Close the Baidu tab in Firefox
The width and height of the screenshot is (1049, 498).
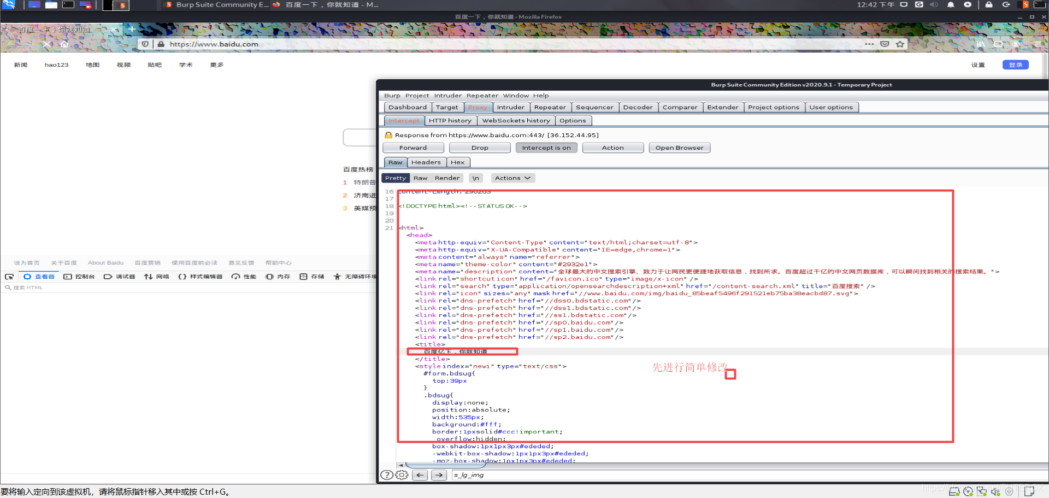[x=114, y=29]
